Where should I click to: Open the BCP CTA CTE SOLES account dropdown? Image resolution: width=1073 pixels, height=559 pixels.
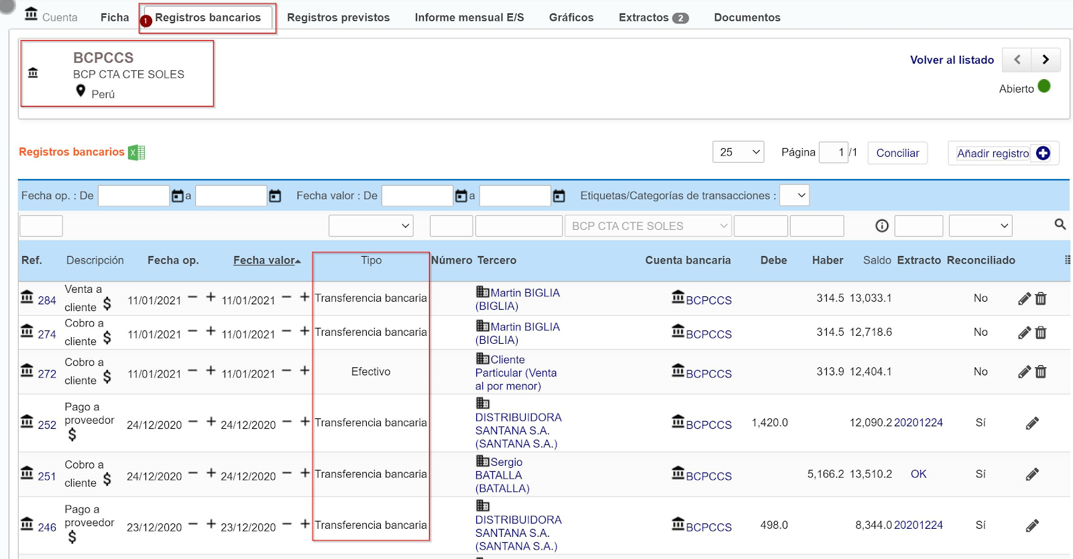coord(648,226)
